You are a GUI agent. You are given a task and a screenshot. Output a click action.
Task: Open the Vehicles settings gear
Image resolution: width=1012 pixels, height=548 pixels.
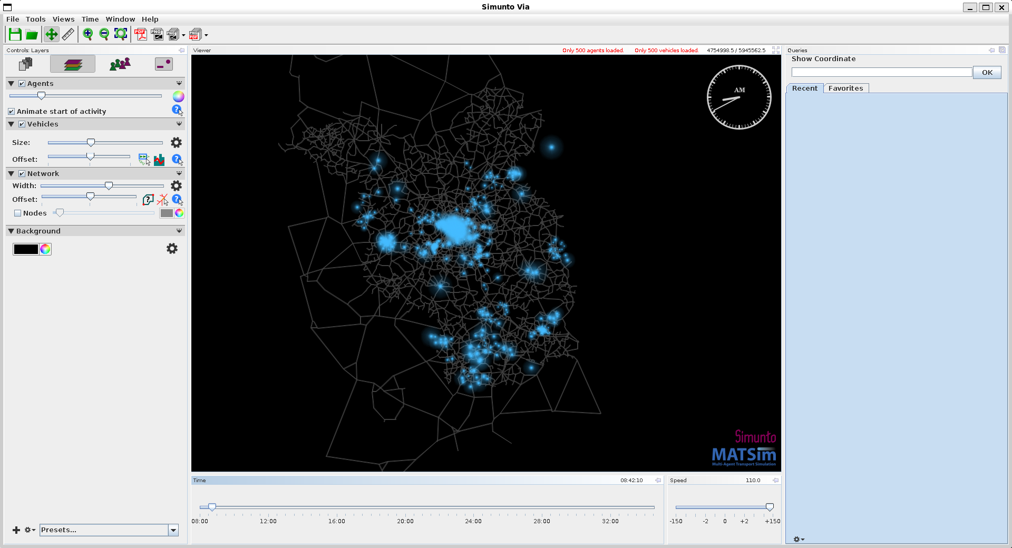pyautogui.click(x=176, y=143)
